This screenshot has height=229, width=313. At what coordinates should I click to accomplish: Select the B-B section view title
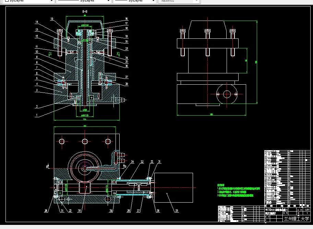(x=85, y=12)
